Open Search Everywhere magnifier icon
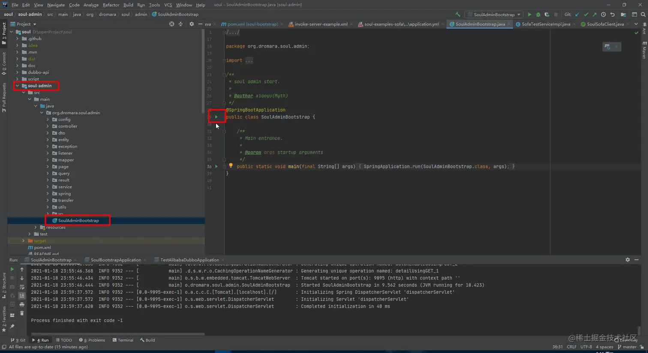Image resolution: width=648 pixels, height=353 pixels. coord(643,15)
